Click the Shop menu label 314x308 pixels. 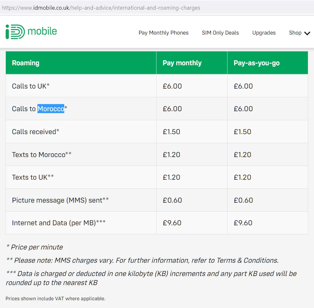[x=295, y=33]
